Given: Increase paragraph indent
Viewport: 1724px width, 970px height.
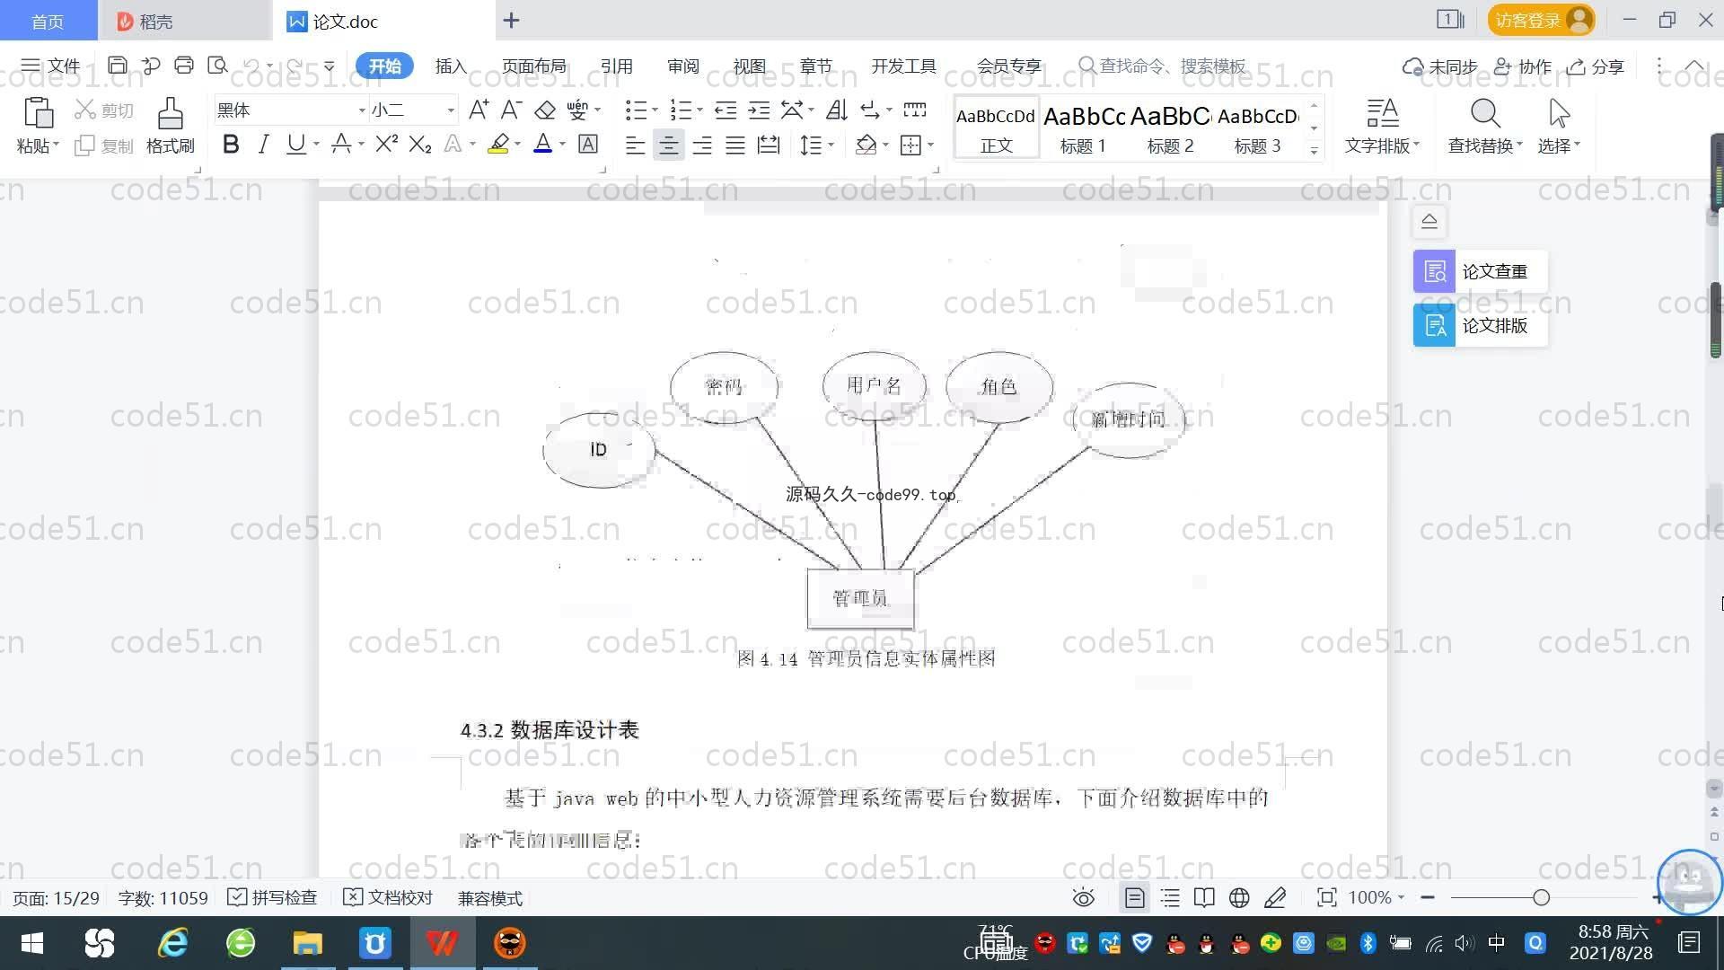Looking at the screenshot, I should click(x=759, y=110).
